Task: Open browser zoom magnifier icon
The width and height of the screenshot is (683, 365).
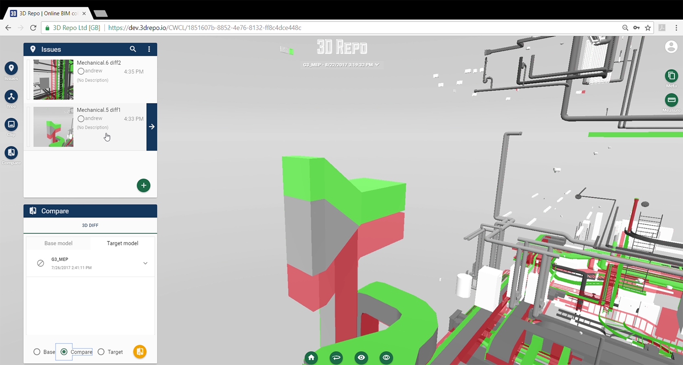Action: coord(625,28)
